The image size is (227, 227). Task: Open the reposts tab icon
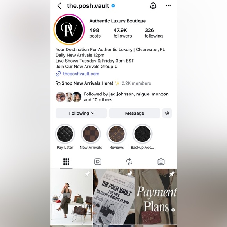[x=129, y=162]
